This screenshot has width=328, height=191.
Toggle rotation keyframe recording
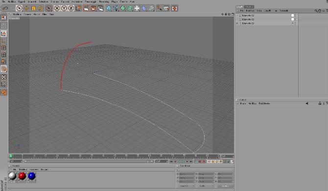(217, 162)
